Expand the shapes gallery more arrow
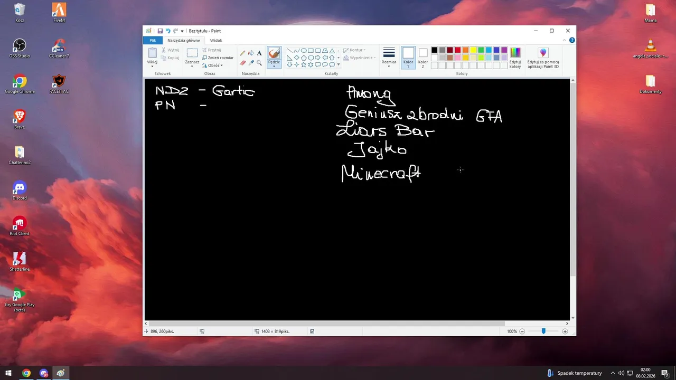 339,64
